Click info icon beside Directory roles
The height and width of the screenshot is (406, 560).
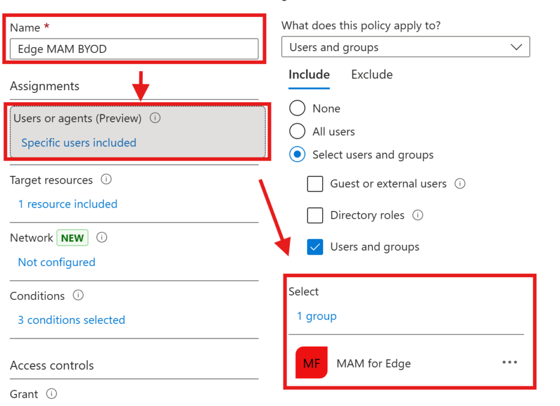coord(418,215)
